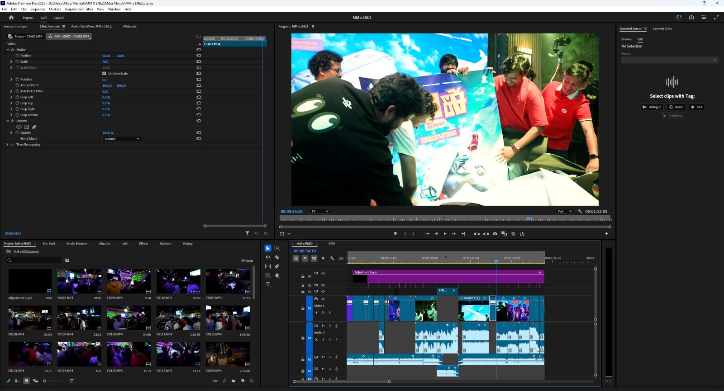
Task: Click Export Frame camera icon in Program Monitor
Action: click(x=495, y=234)
